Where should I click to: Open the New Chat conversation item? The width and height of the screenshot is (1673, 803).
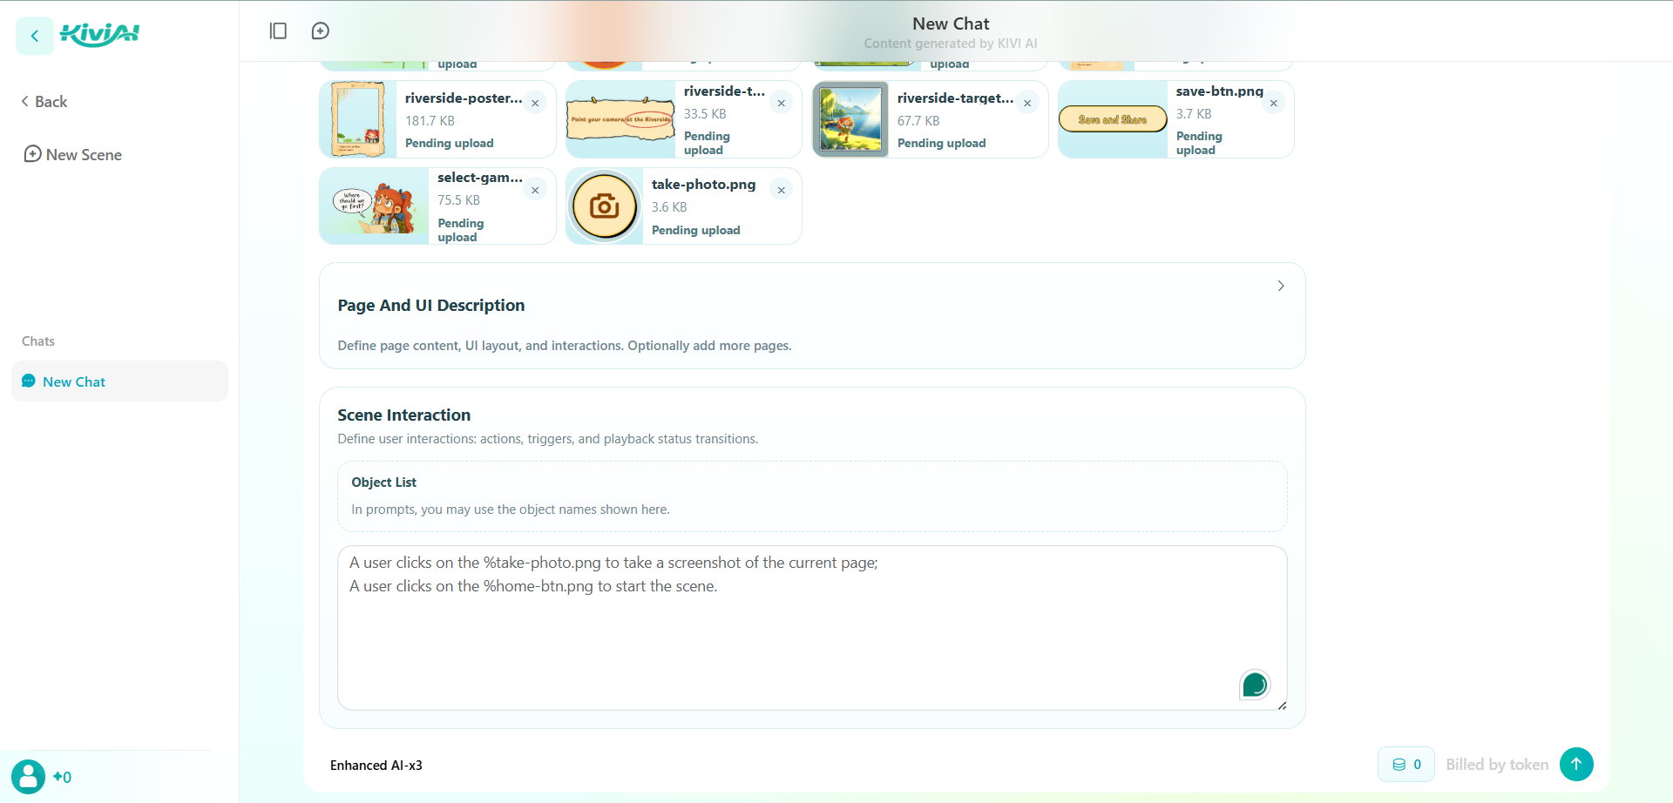[x=119, y=381]
